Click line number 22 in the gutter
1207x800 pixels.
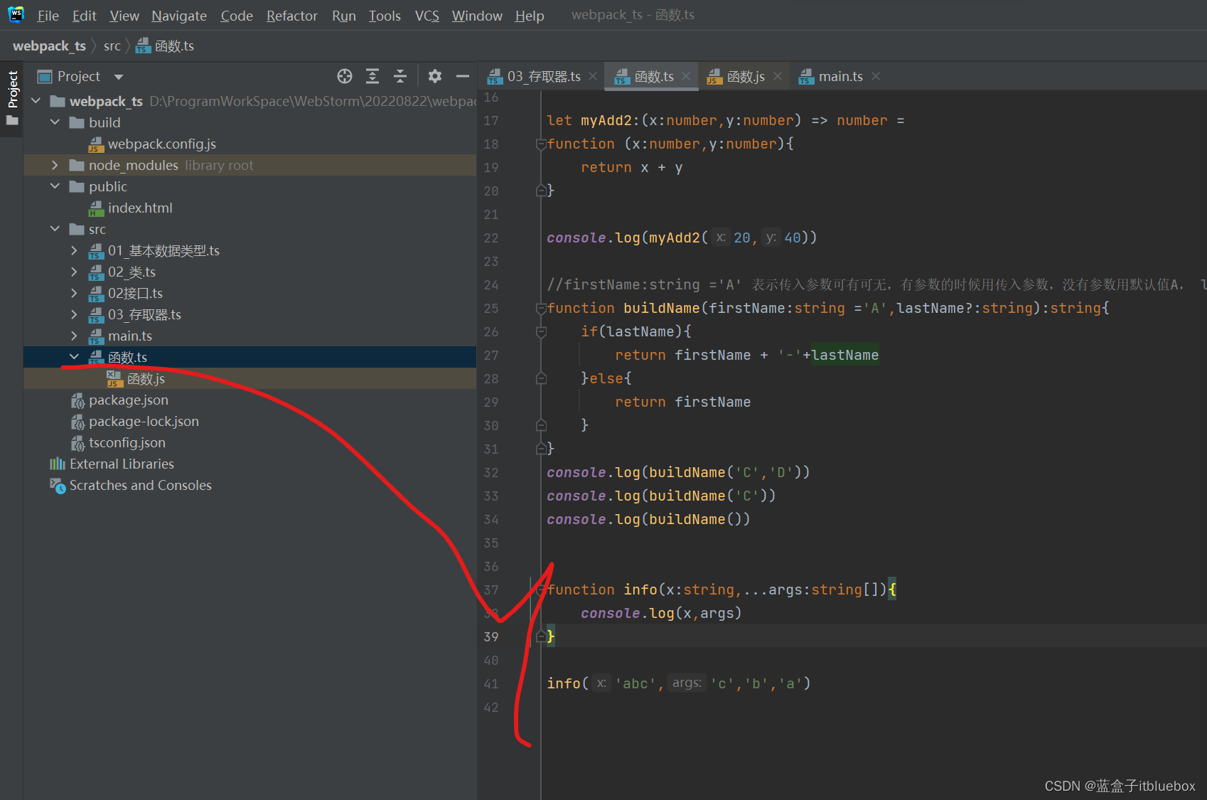[491, 238]
